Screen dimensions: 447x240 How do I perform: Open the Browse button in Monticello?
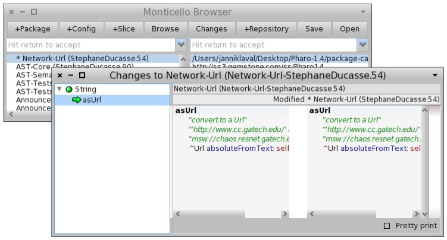(x=165, y=29)
